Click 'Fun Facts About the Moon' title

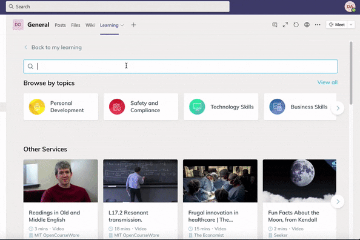point(293,216)
